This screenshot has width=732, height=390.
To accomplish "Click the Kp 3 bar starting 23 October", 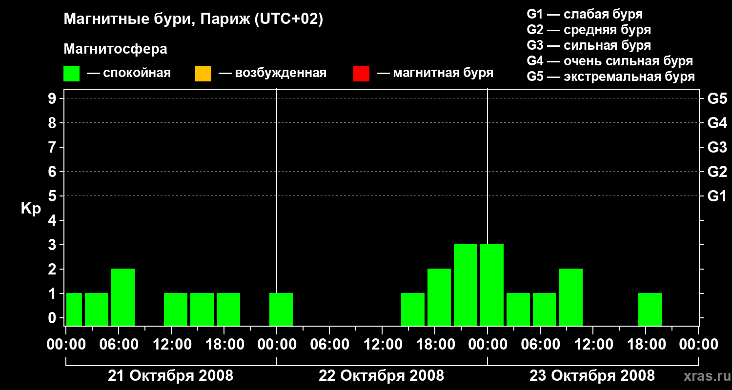I will pyautogui.click(x=492, y=285).
